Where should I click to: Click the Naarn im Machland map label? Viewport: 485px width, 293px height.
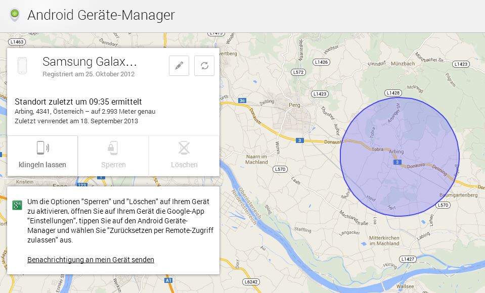(x=256, y=160)
